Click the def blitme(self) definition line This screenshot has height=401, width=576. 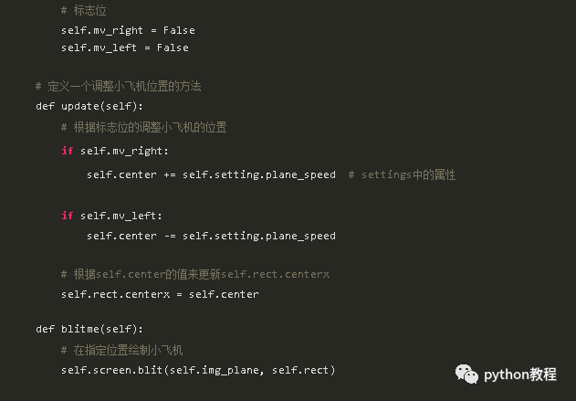coord(89,329)
